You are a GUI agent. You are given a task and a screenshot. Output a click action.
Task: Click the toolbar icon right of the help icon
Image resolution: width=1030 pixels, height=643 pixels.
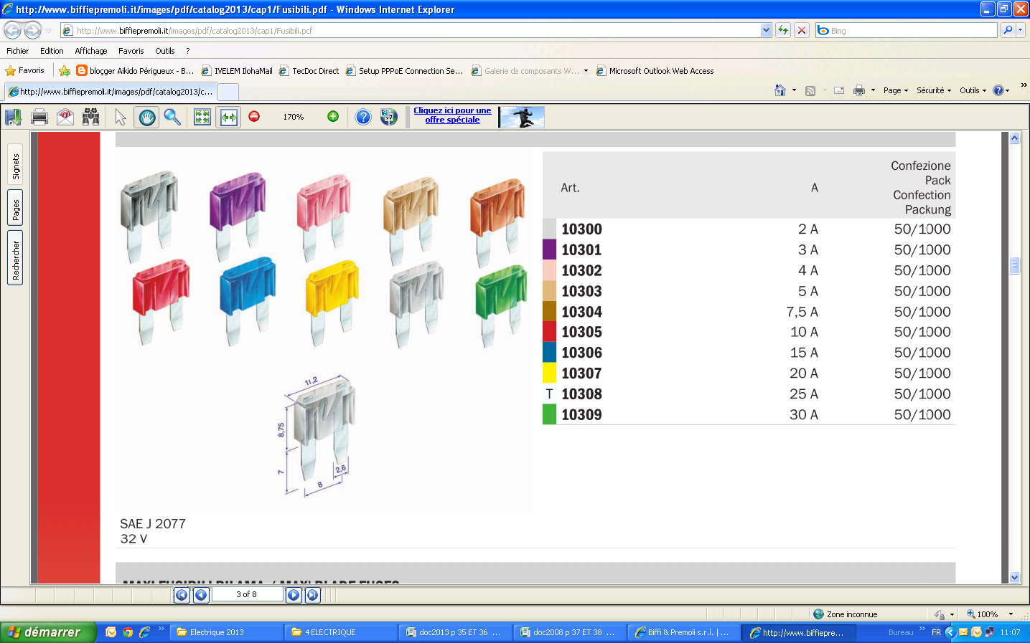[x=388, y=117]
